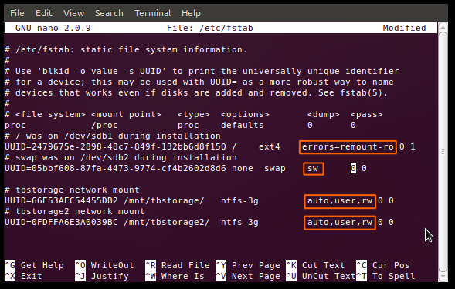This screenshot has width=455, height=289.
Task: Click the '<options>' column header text
Action: (x=245, y=114)
